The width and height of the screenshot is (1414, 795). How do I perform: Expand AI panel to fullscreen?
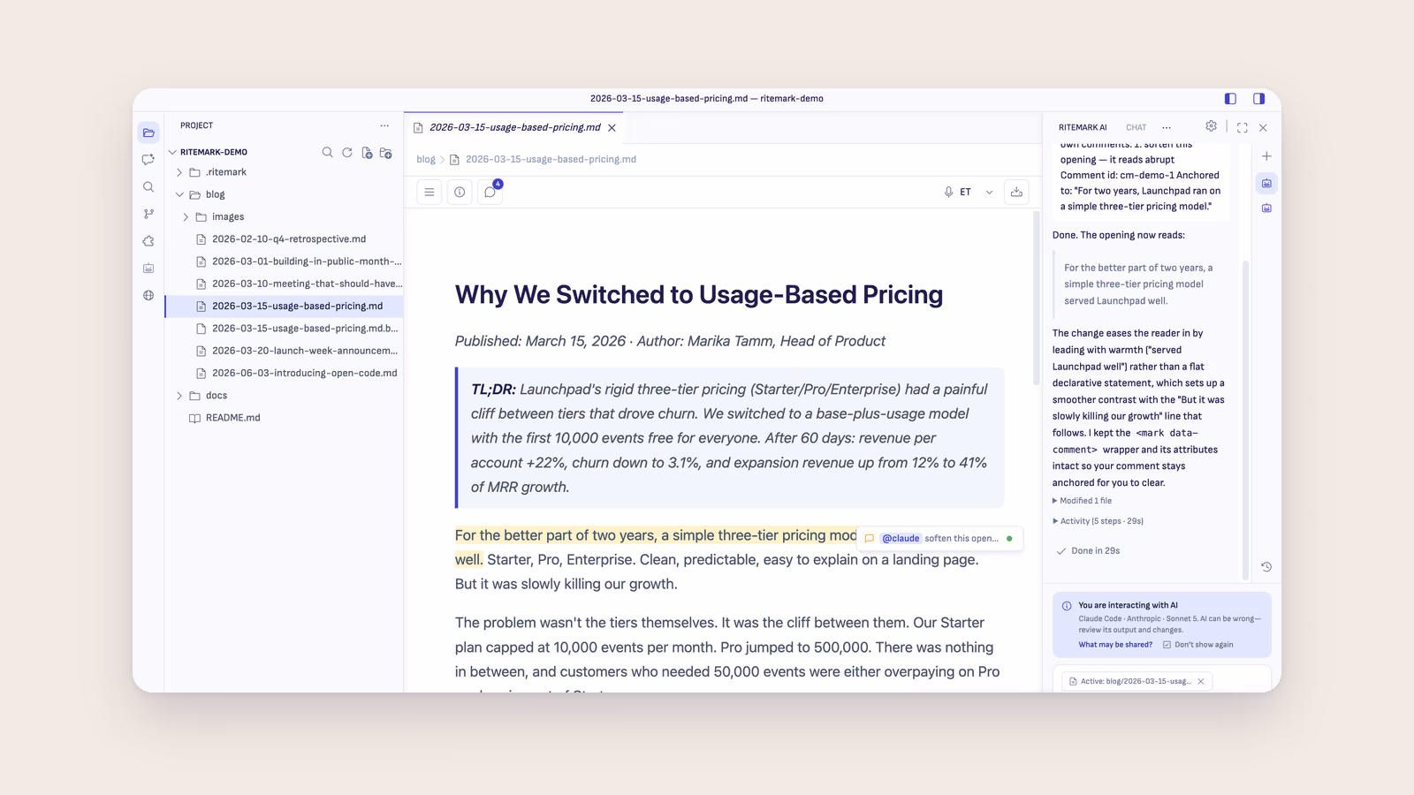(x=1243, y=127)
